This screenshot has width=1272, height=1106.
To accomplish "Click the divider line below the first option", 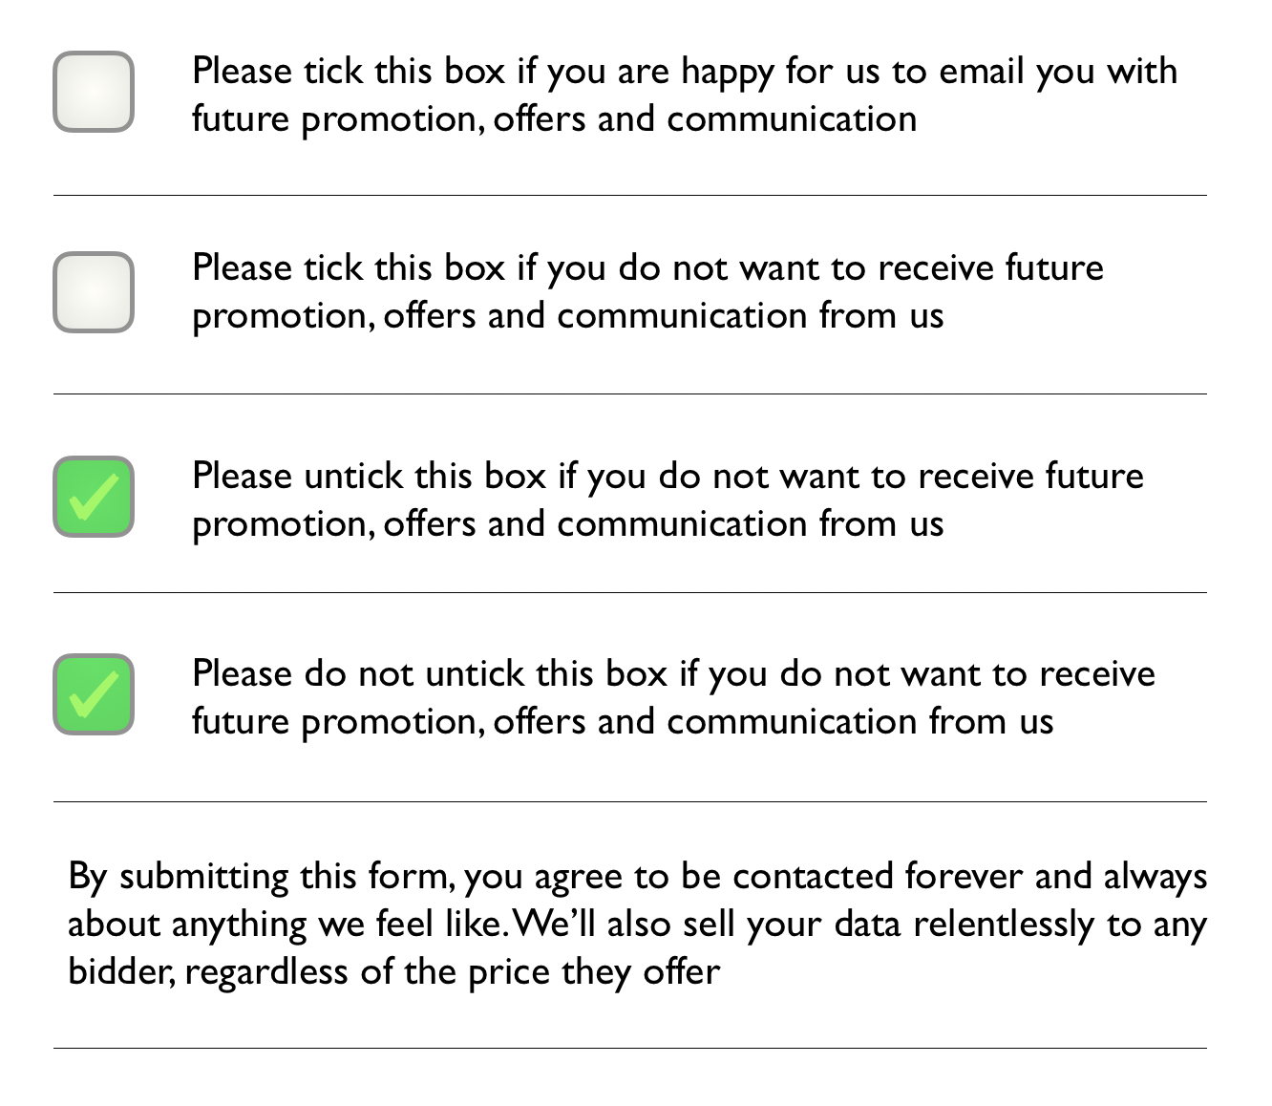I will pos(630,195).
